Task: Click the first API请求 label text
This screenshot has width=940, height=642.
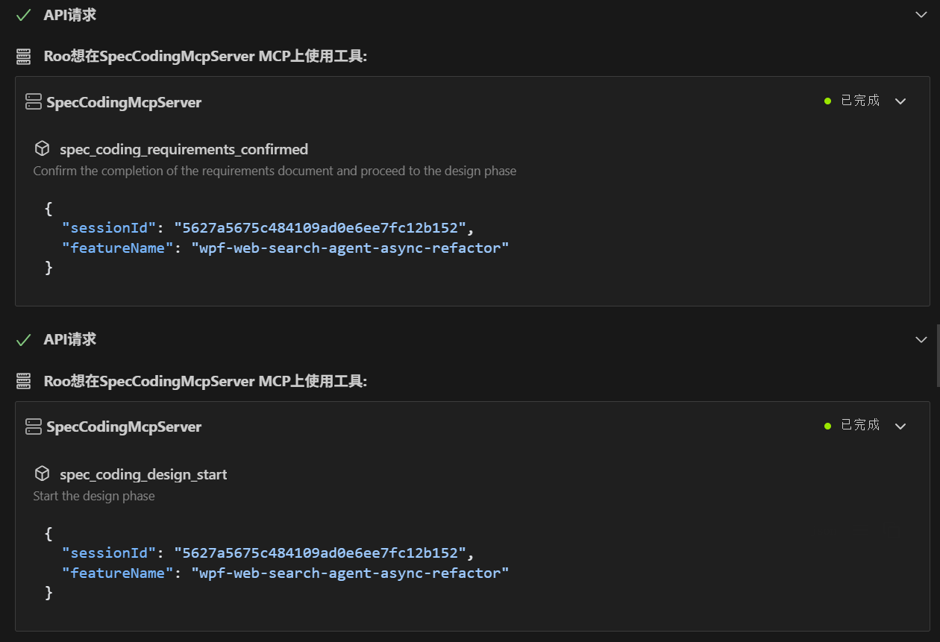Action: pyautogui.click(x=69, y=15)
